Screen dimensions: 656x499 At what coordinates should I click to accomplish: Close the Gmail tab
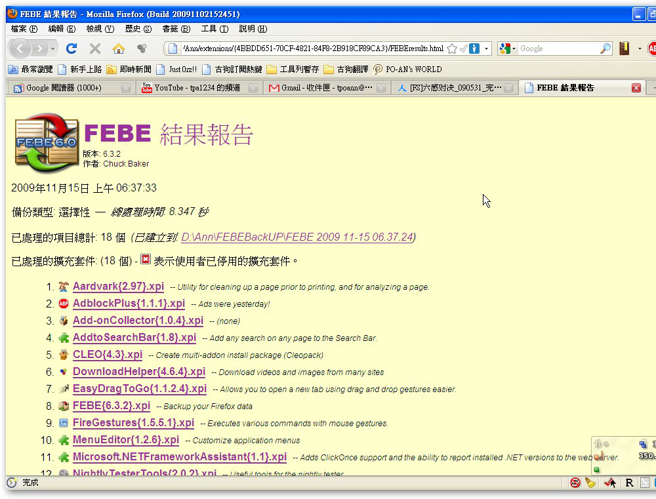point(380,88)
